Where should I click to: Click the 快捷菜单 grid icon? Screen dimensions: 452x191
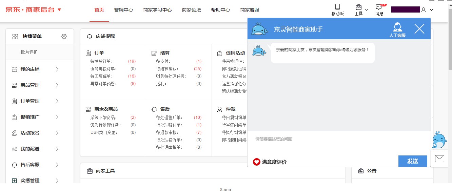(15, 36)
